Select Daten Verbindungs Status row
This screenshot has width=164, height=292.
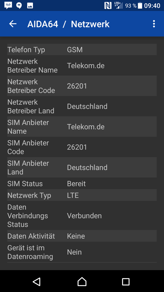click(82, 215)
